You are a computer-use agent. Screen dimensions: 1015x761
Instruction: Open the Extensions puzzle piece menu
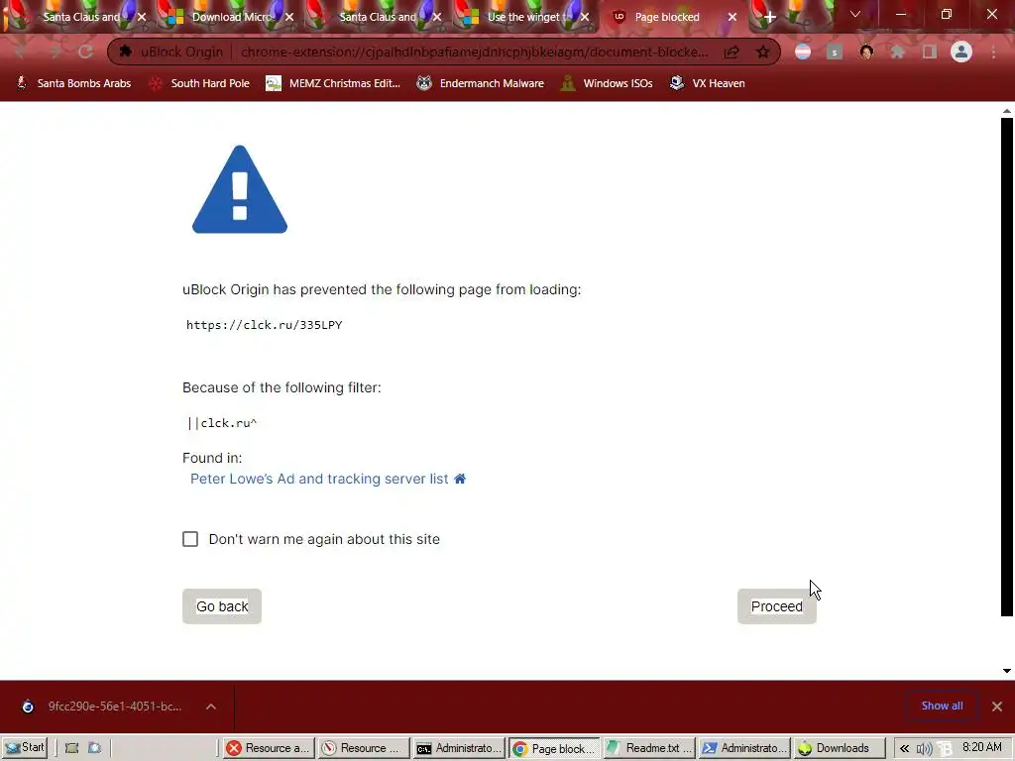pos(897,52)
